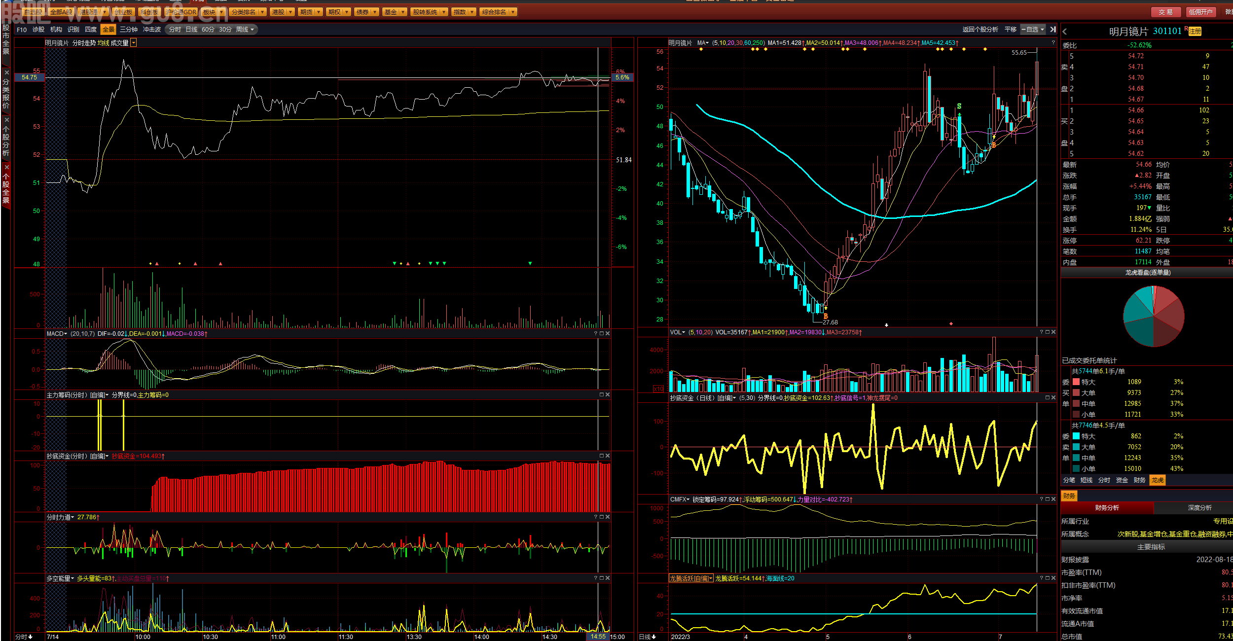This screenshot has height=641, width=1233.
Task: Click the 中单 sell order color swatch
Action: [1076, 458]
